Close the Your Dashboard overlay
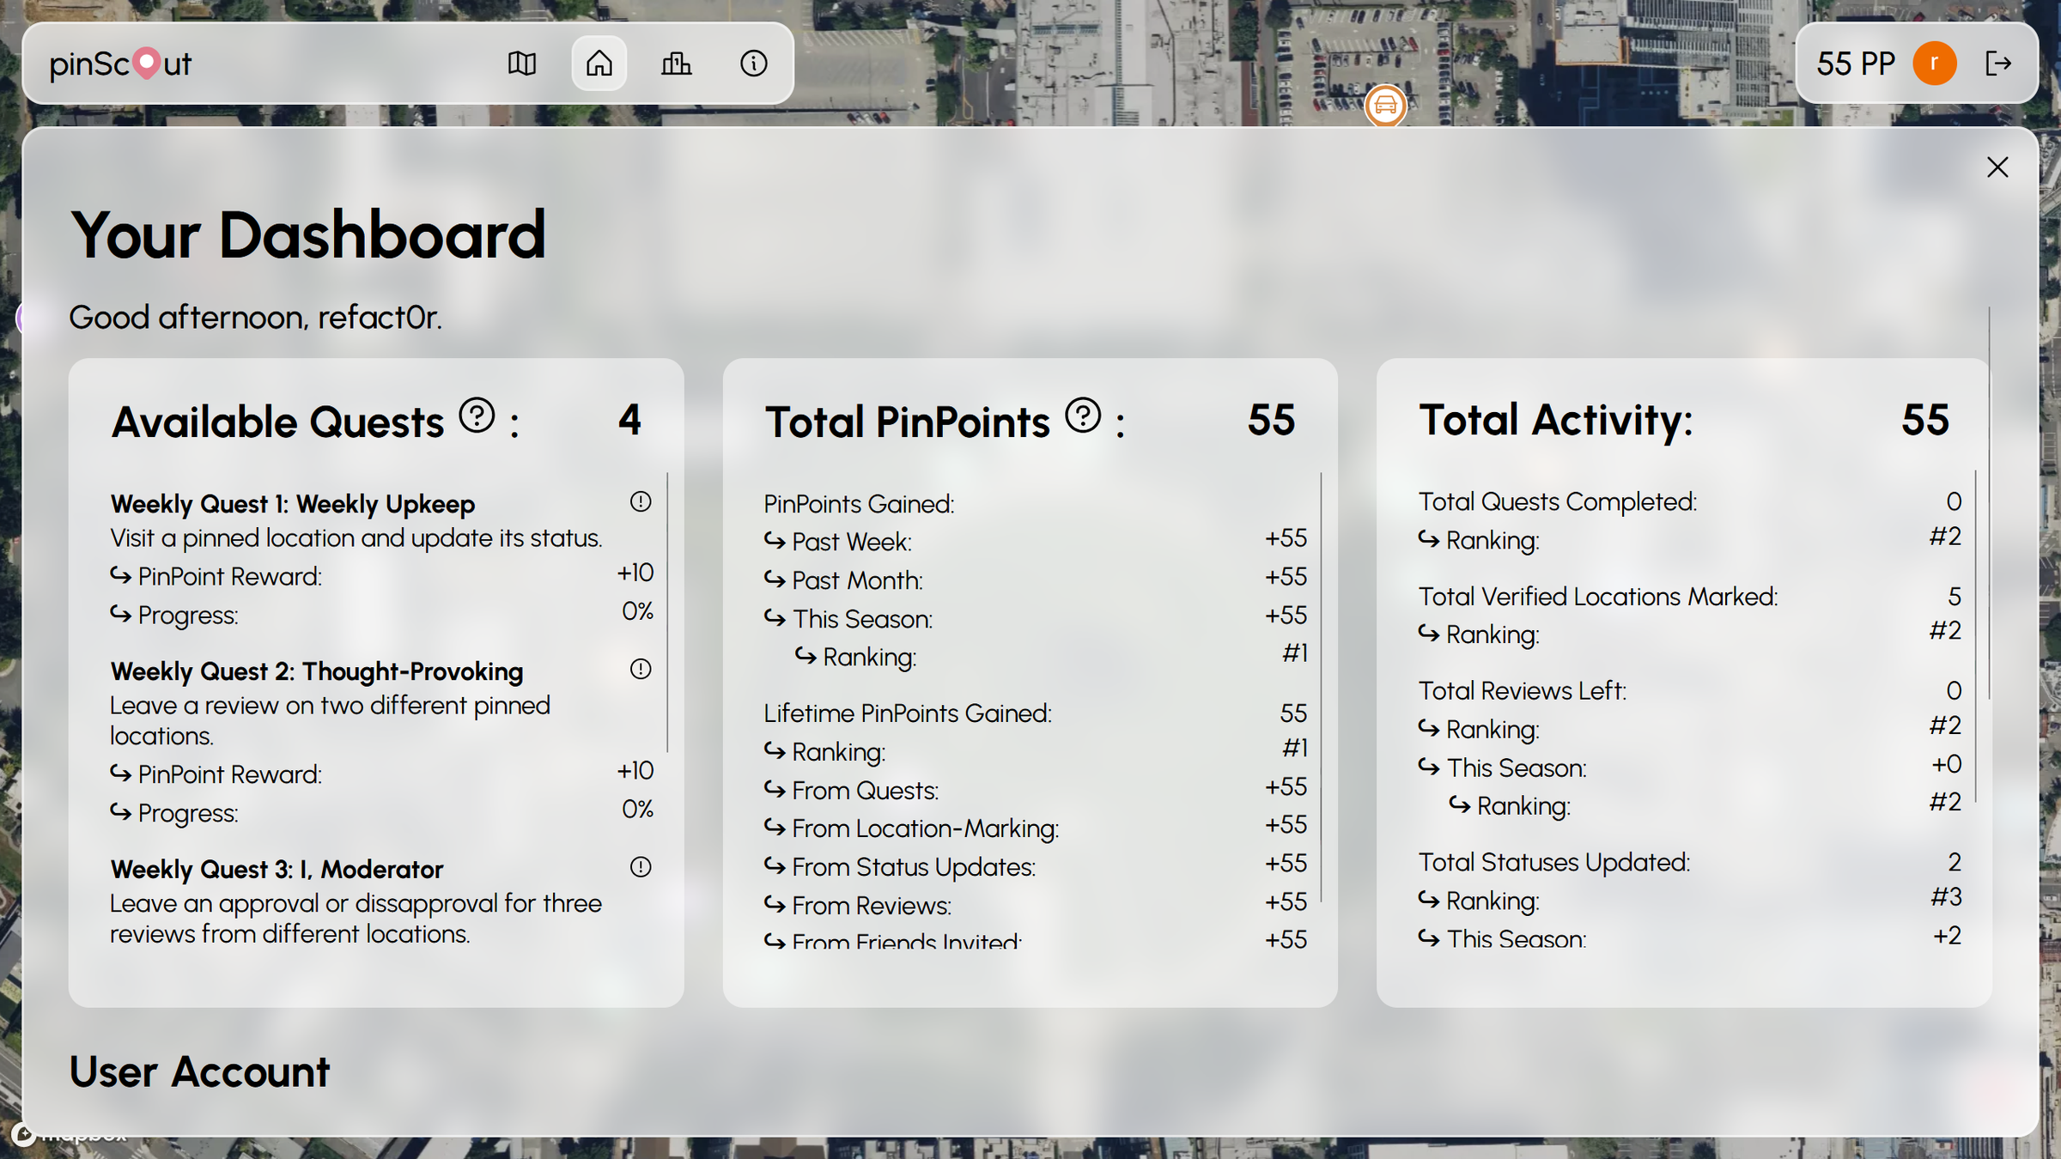The width and height of the screenshot is (2061, 1159). tap(1998, 167)
